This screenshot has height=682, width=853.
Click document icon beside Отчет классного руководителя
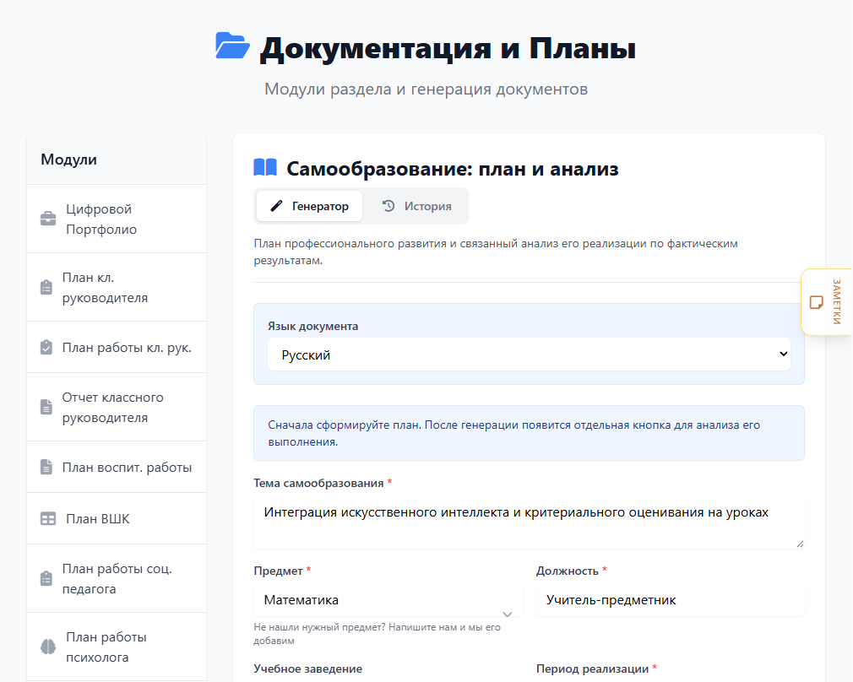point(46,407)
